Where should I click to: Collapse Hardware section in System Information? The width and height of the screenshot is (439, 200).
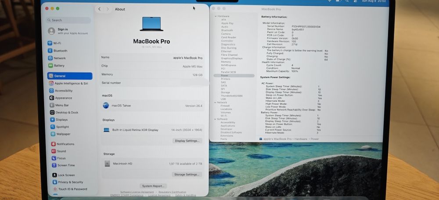216,16
